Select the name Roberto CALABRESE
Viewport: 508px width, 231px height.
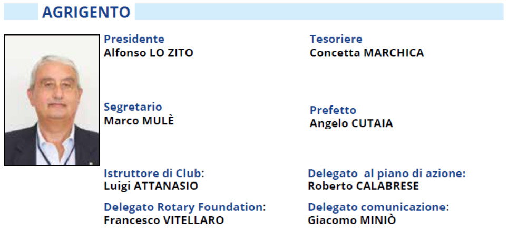point(363,186)
